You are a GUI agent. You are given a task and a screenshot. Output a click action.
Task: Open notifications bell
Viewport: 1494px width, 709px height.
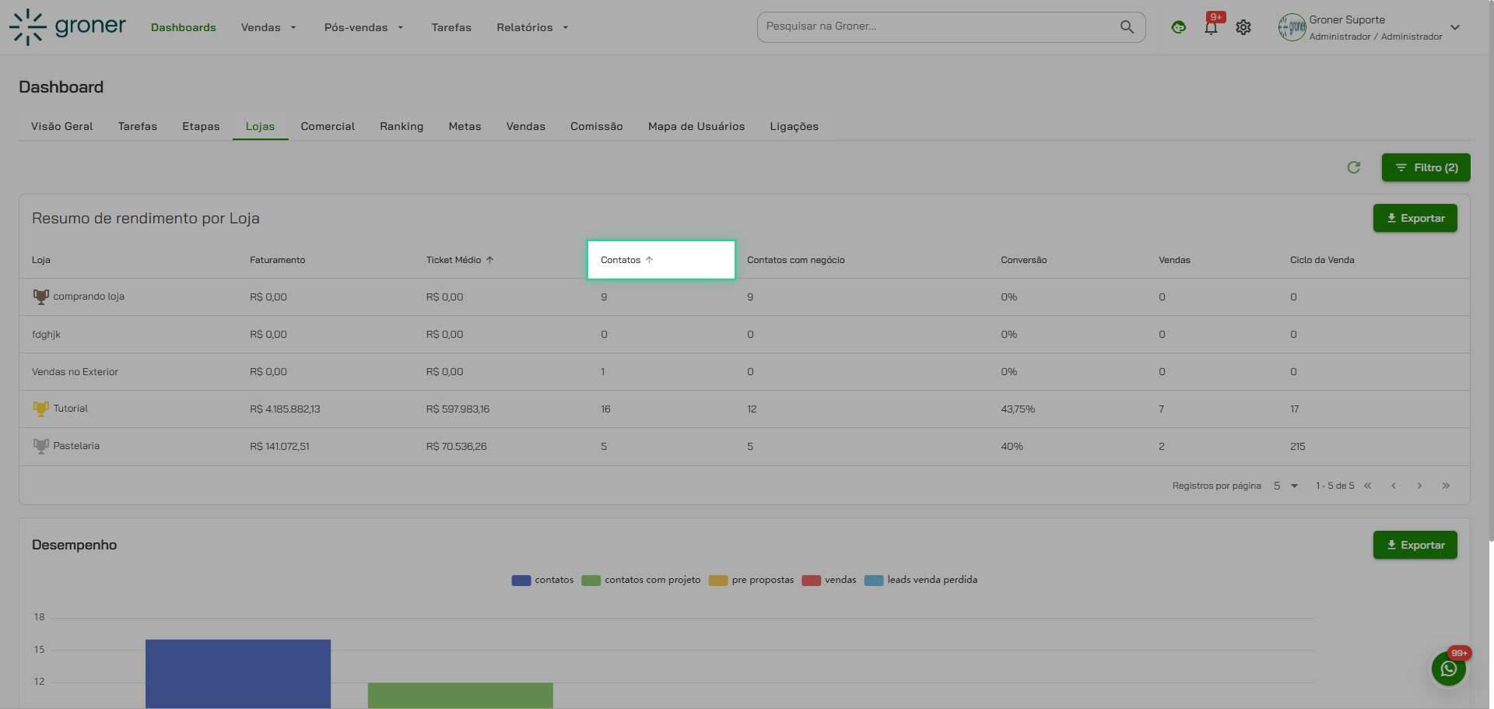click(x=1211, y=27)
